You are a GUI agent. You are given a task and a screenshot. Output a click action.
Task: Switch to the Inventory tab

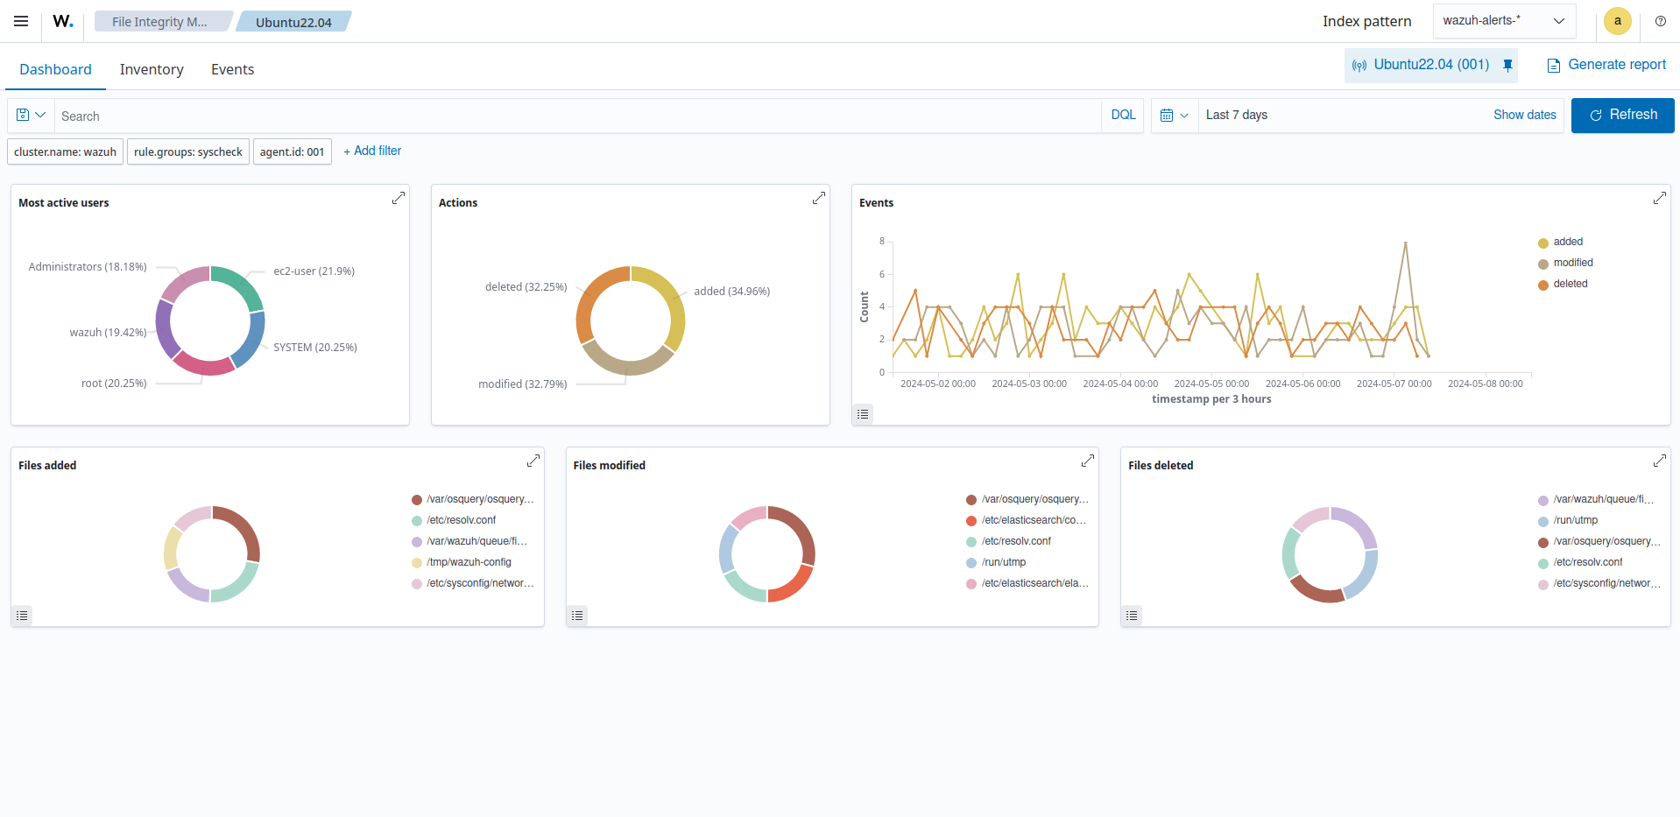click(x=152, y=70)
